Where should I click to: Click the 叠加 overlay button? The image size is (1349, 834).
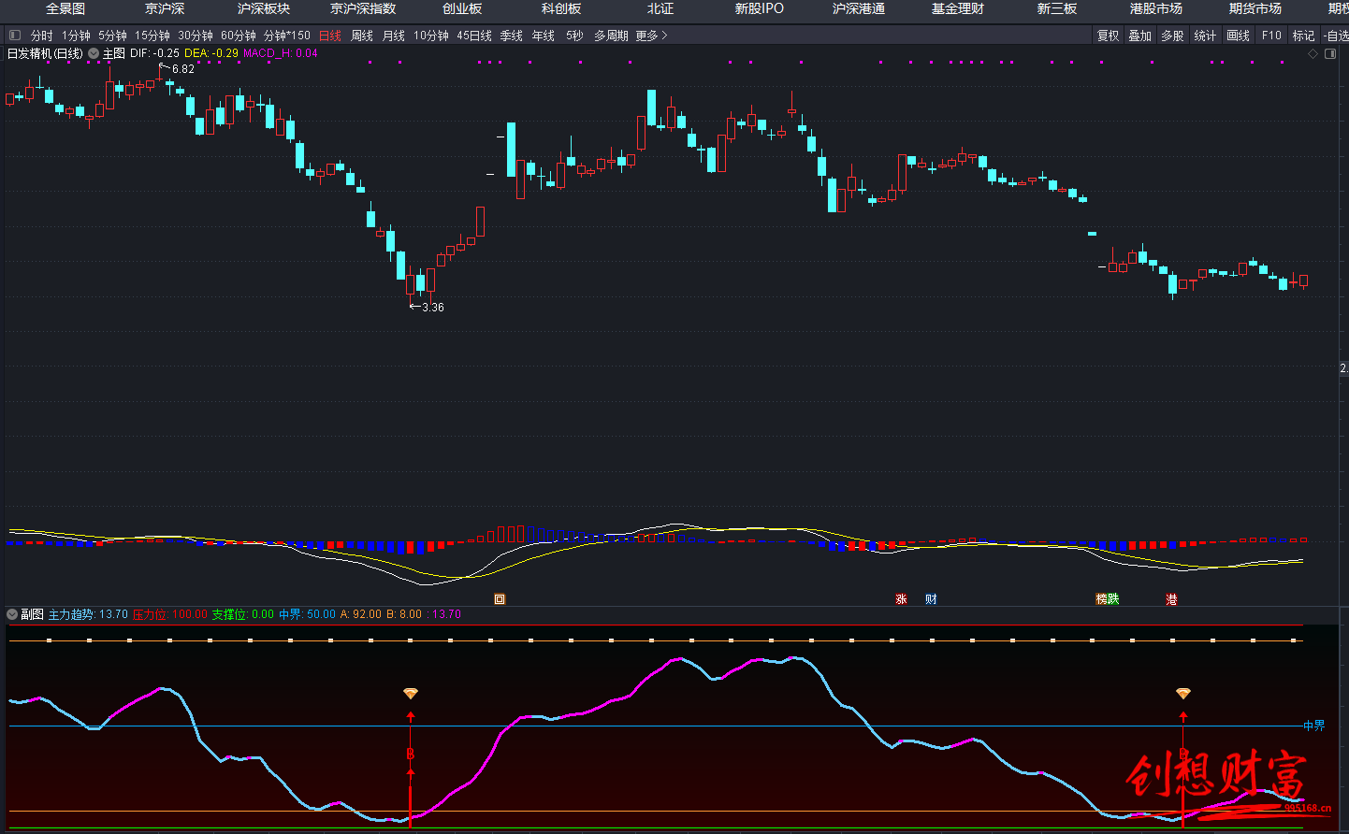1140,36
